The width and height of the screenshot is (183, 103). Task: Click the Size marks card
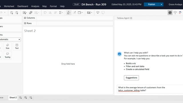point(8,46)
